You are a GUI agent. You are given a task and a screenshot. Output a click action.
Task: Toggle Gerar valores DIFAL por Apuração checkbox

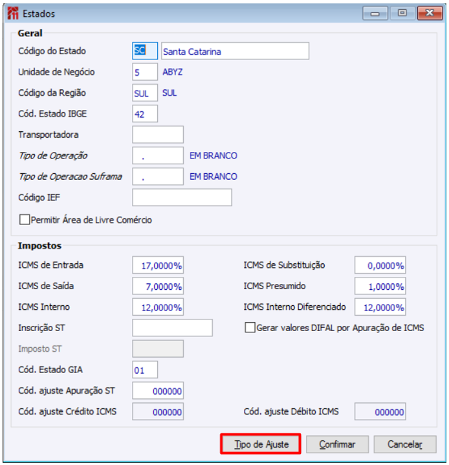click(x=250, y=328)
